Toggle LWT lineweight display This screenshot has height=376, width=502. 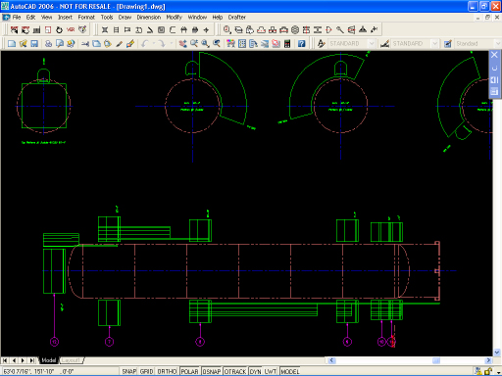point(271,371)
